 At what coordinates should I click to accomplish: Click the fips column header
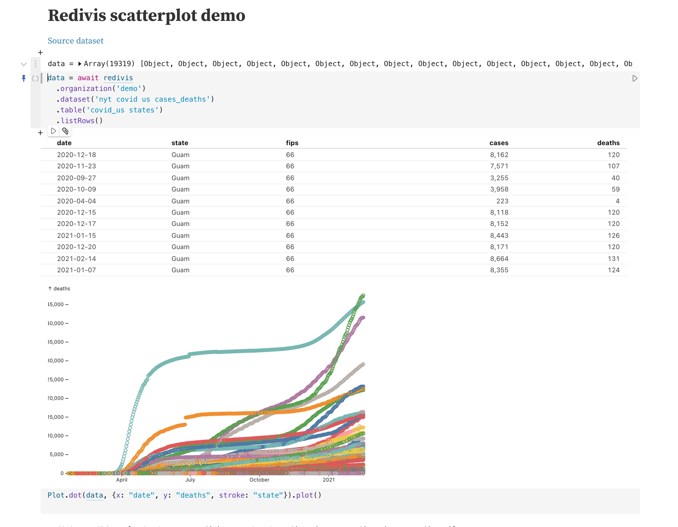pos(292,143)
